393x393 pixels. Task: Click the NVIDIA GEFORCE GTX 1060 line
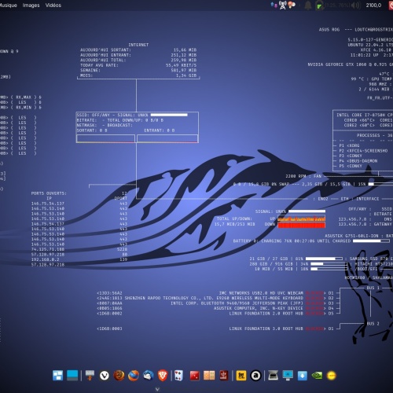[x=351, y=64]
